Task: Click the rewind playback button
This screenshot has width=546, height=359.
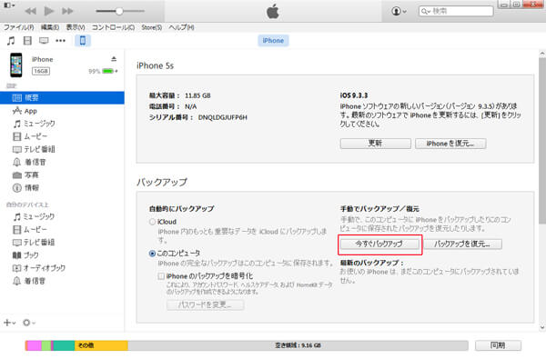Action: click(31, 11)
